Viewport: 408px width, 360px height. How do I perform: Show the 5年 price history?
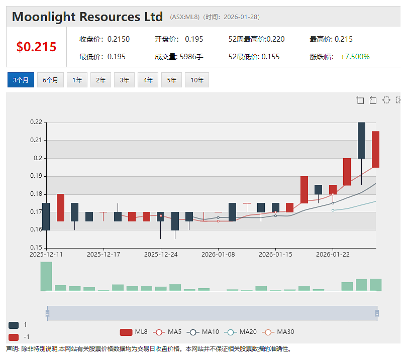171,80
